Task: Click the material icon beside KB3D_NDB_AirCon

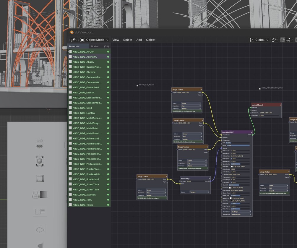Action: coord(70,51)
